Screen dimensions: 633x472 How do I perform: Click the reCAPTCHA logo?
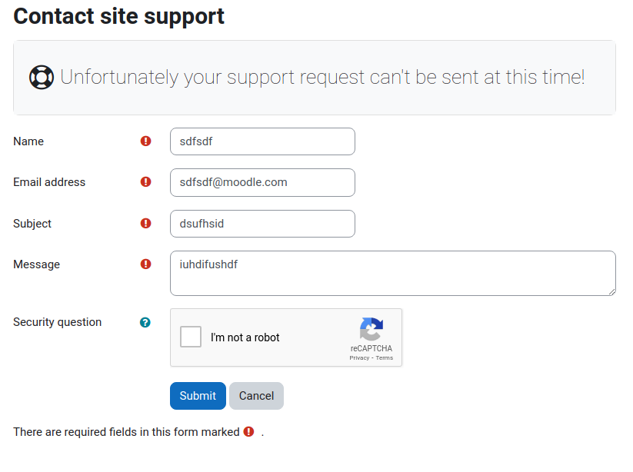pyautogui.click(x=371, y=329)
